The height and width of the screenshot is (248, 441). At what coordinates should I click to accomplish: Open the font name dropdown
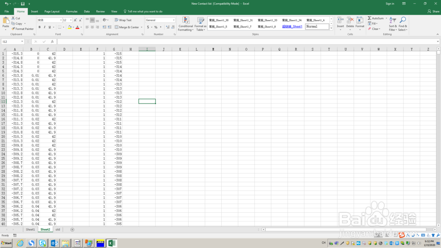pos(61,20)
